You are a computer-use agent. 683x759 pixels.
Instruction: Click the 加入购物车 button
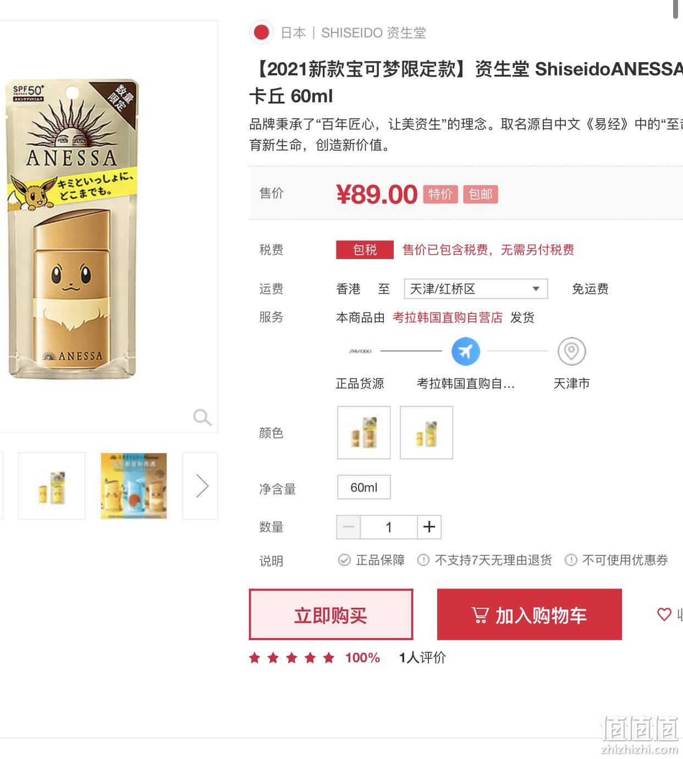coord(529,614)
